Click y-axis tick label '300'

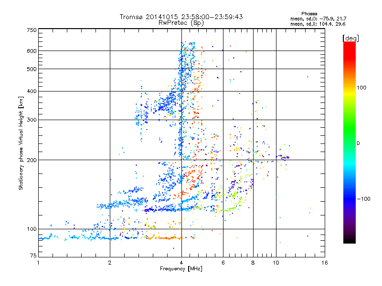tap(32, 120)
